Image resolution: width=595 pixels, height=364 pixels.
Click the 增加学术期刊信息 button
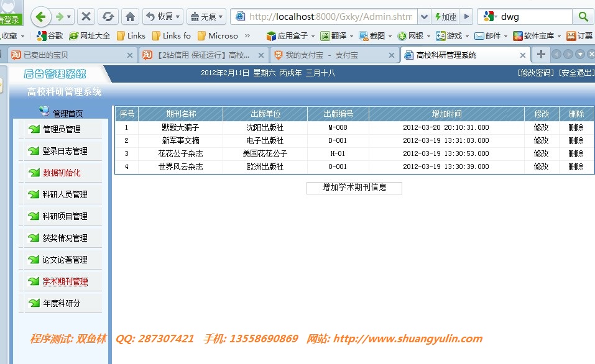(x=354, y=188)
